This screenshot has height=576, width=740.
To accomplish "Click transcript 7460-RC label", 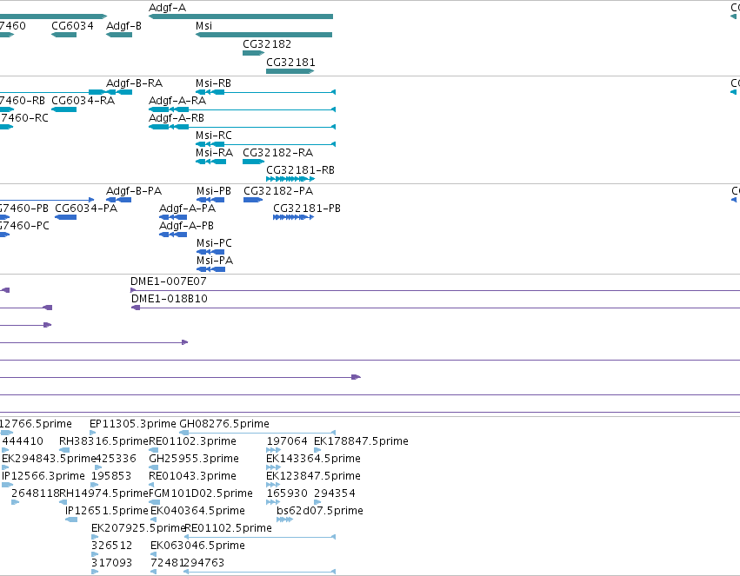I will 24,118.
